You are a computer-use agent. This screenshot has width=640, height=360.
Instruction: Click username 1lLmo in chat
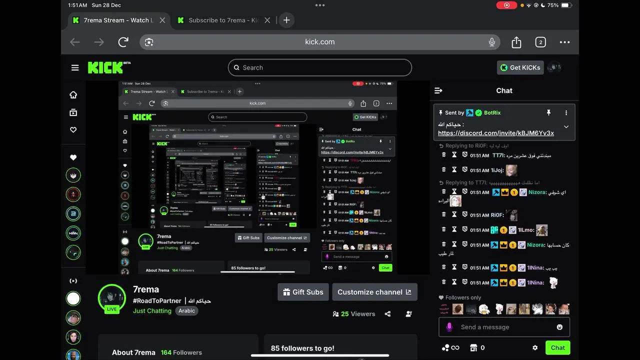[x=526, y=230]
